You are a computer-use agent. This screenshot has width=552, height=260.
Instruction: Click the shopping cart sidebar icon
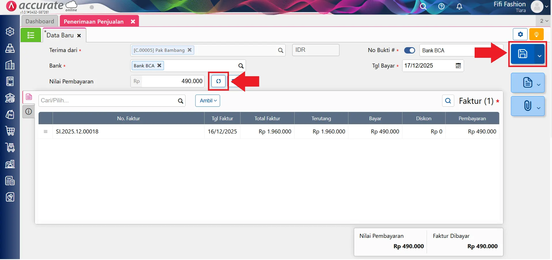tap(10, 131)
